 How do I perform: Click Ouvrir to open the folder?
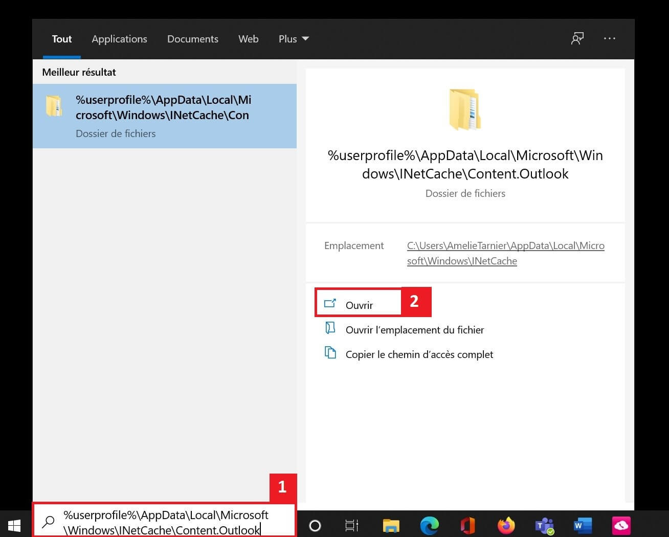(x=359, y=305)
